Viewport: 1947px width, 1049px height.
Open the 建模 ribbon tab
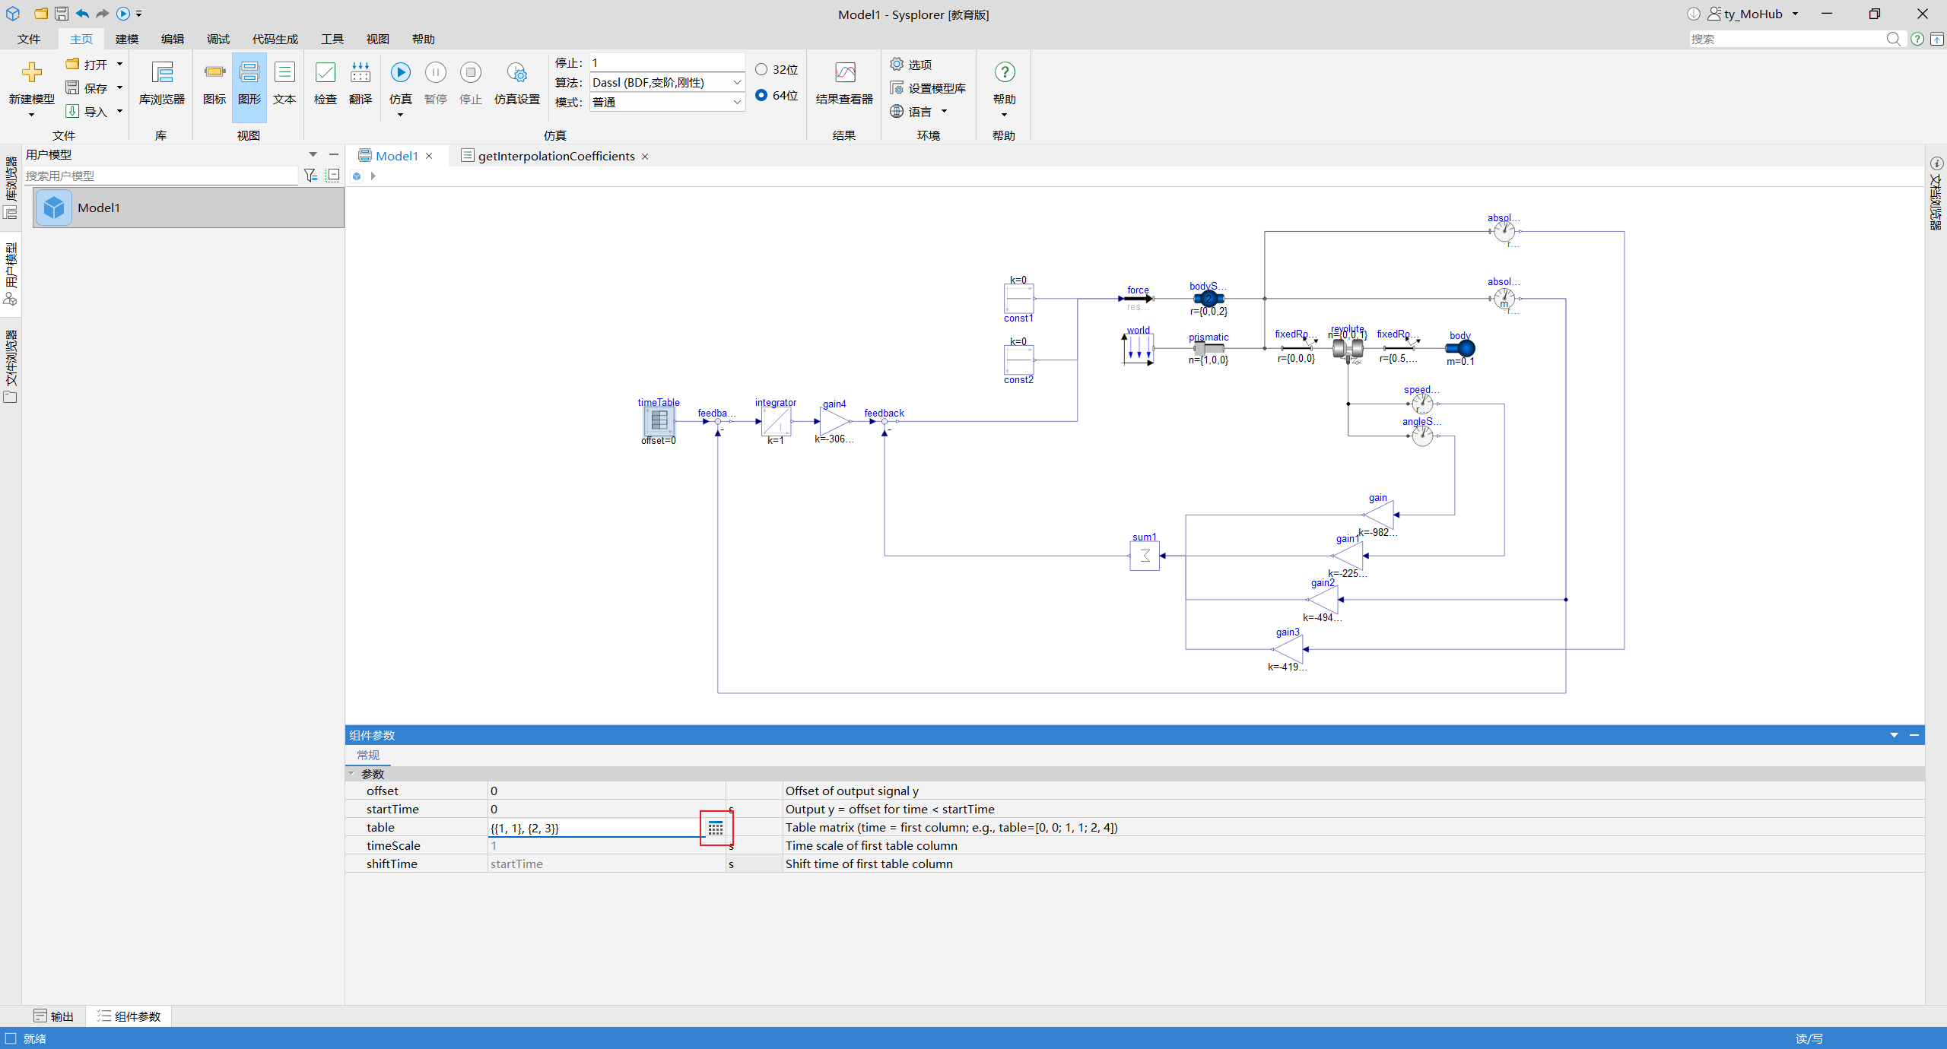tap(127, 39)
